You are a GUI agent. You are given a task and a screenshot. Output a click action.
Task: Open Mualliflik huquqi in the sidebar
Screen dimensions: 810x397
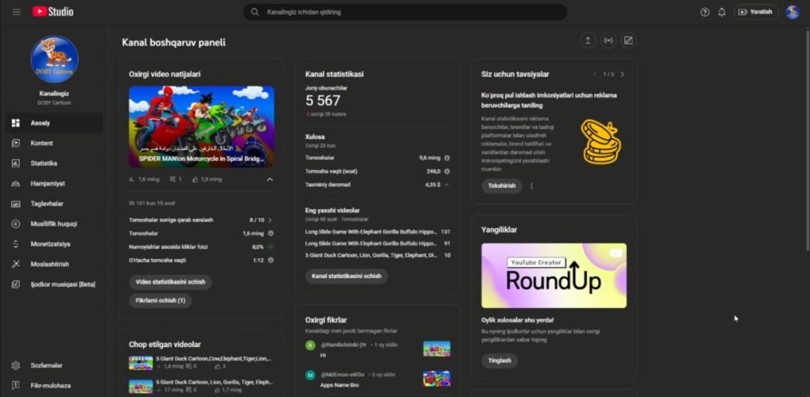pyautogui.click(x=54, y=224)
